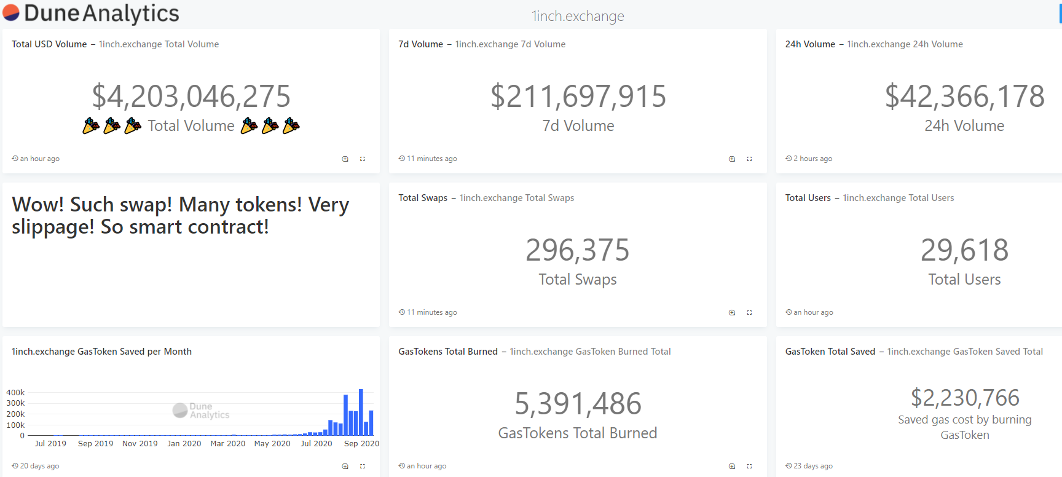The height and width of the screenshot is (477, 1062).
Task: Click the '400k' y-axis label
Action: click(x=15, y=392)
